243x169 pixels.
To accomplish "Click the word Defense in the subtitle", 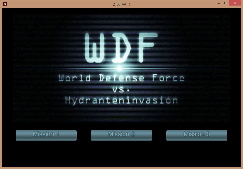I will [x=121, y=78].
